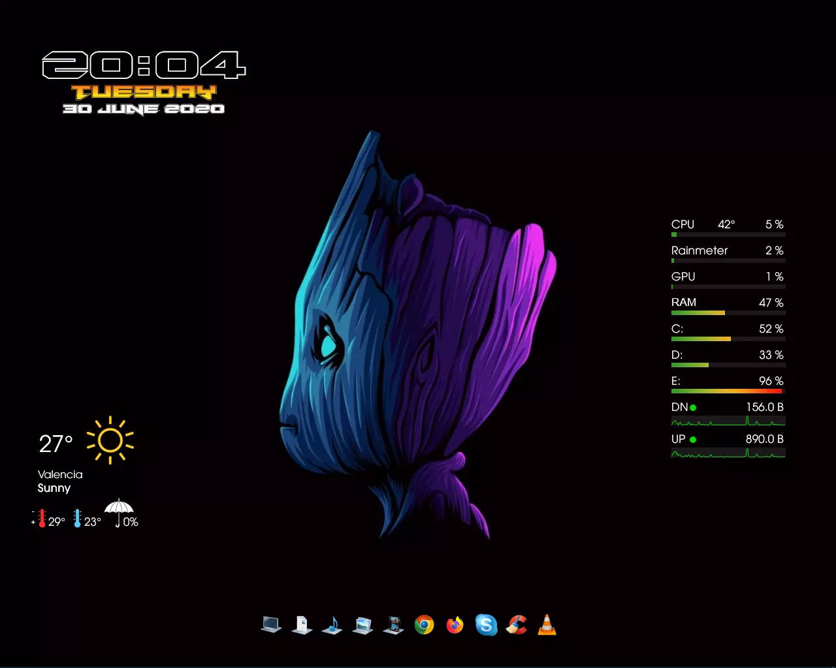Click the 20:04 clock display
836x668 pixels.
pyautogui.click(x=144, y=65)
